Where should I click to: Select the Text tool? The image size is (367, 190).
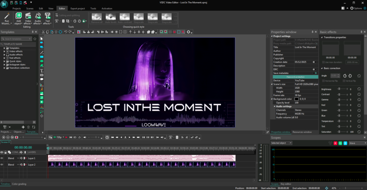42,71
